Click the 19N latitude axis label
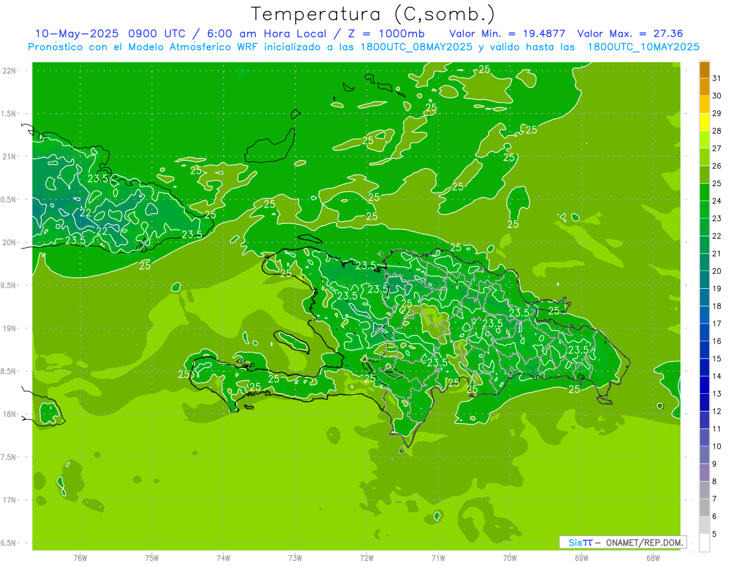 click(x=9, y=328)
